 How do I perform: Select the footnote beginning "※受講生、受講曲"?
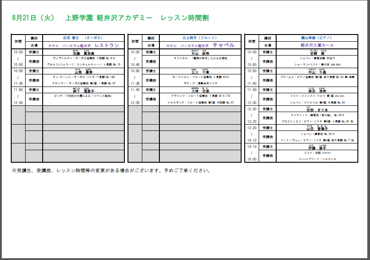click(111, 170)
